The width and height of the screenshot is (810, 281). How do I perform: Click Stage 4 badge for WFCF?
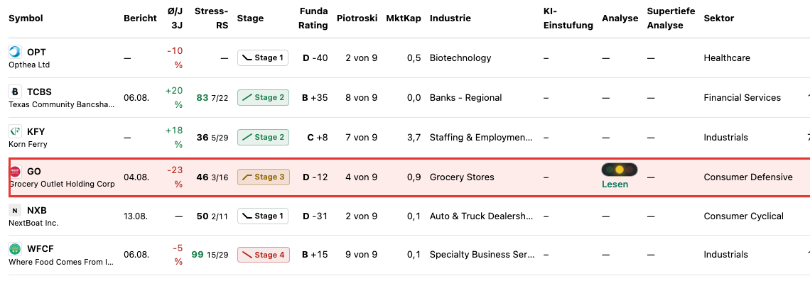pos(264,255)
